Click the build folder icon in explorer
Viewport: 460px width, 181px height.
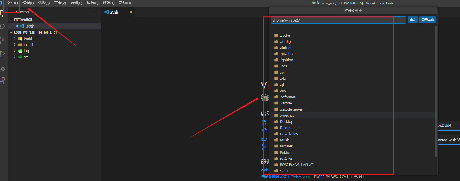[20, 39]
